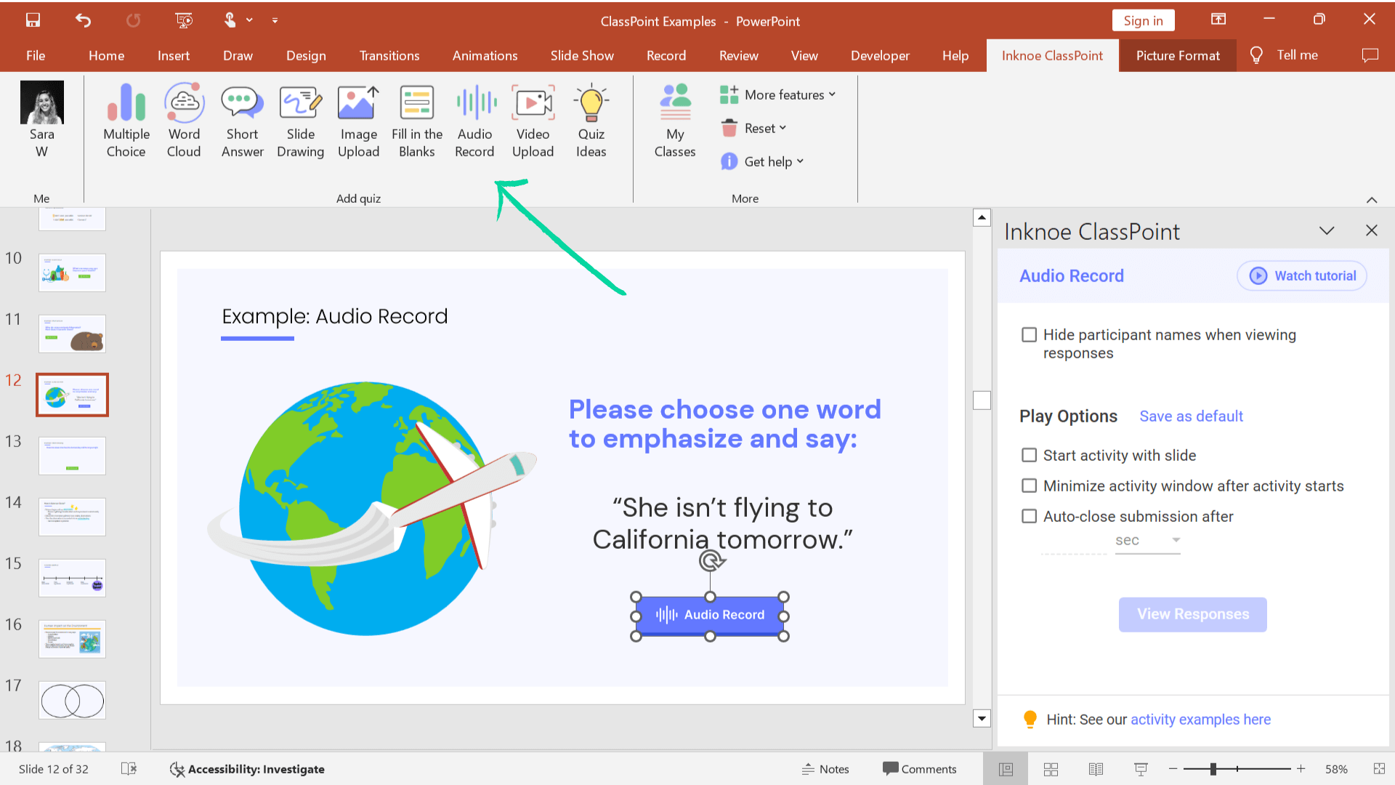Click View Responses button
Viewport: 1395px width, 785px height.
coord(1192,613)
